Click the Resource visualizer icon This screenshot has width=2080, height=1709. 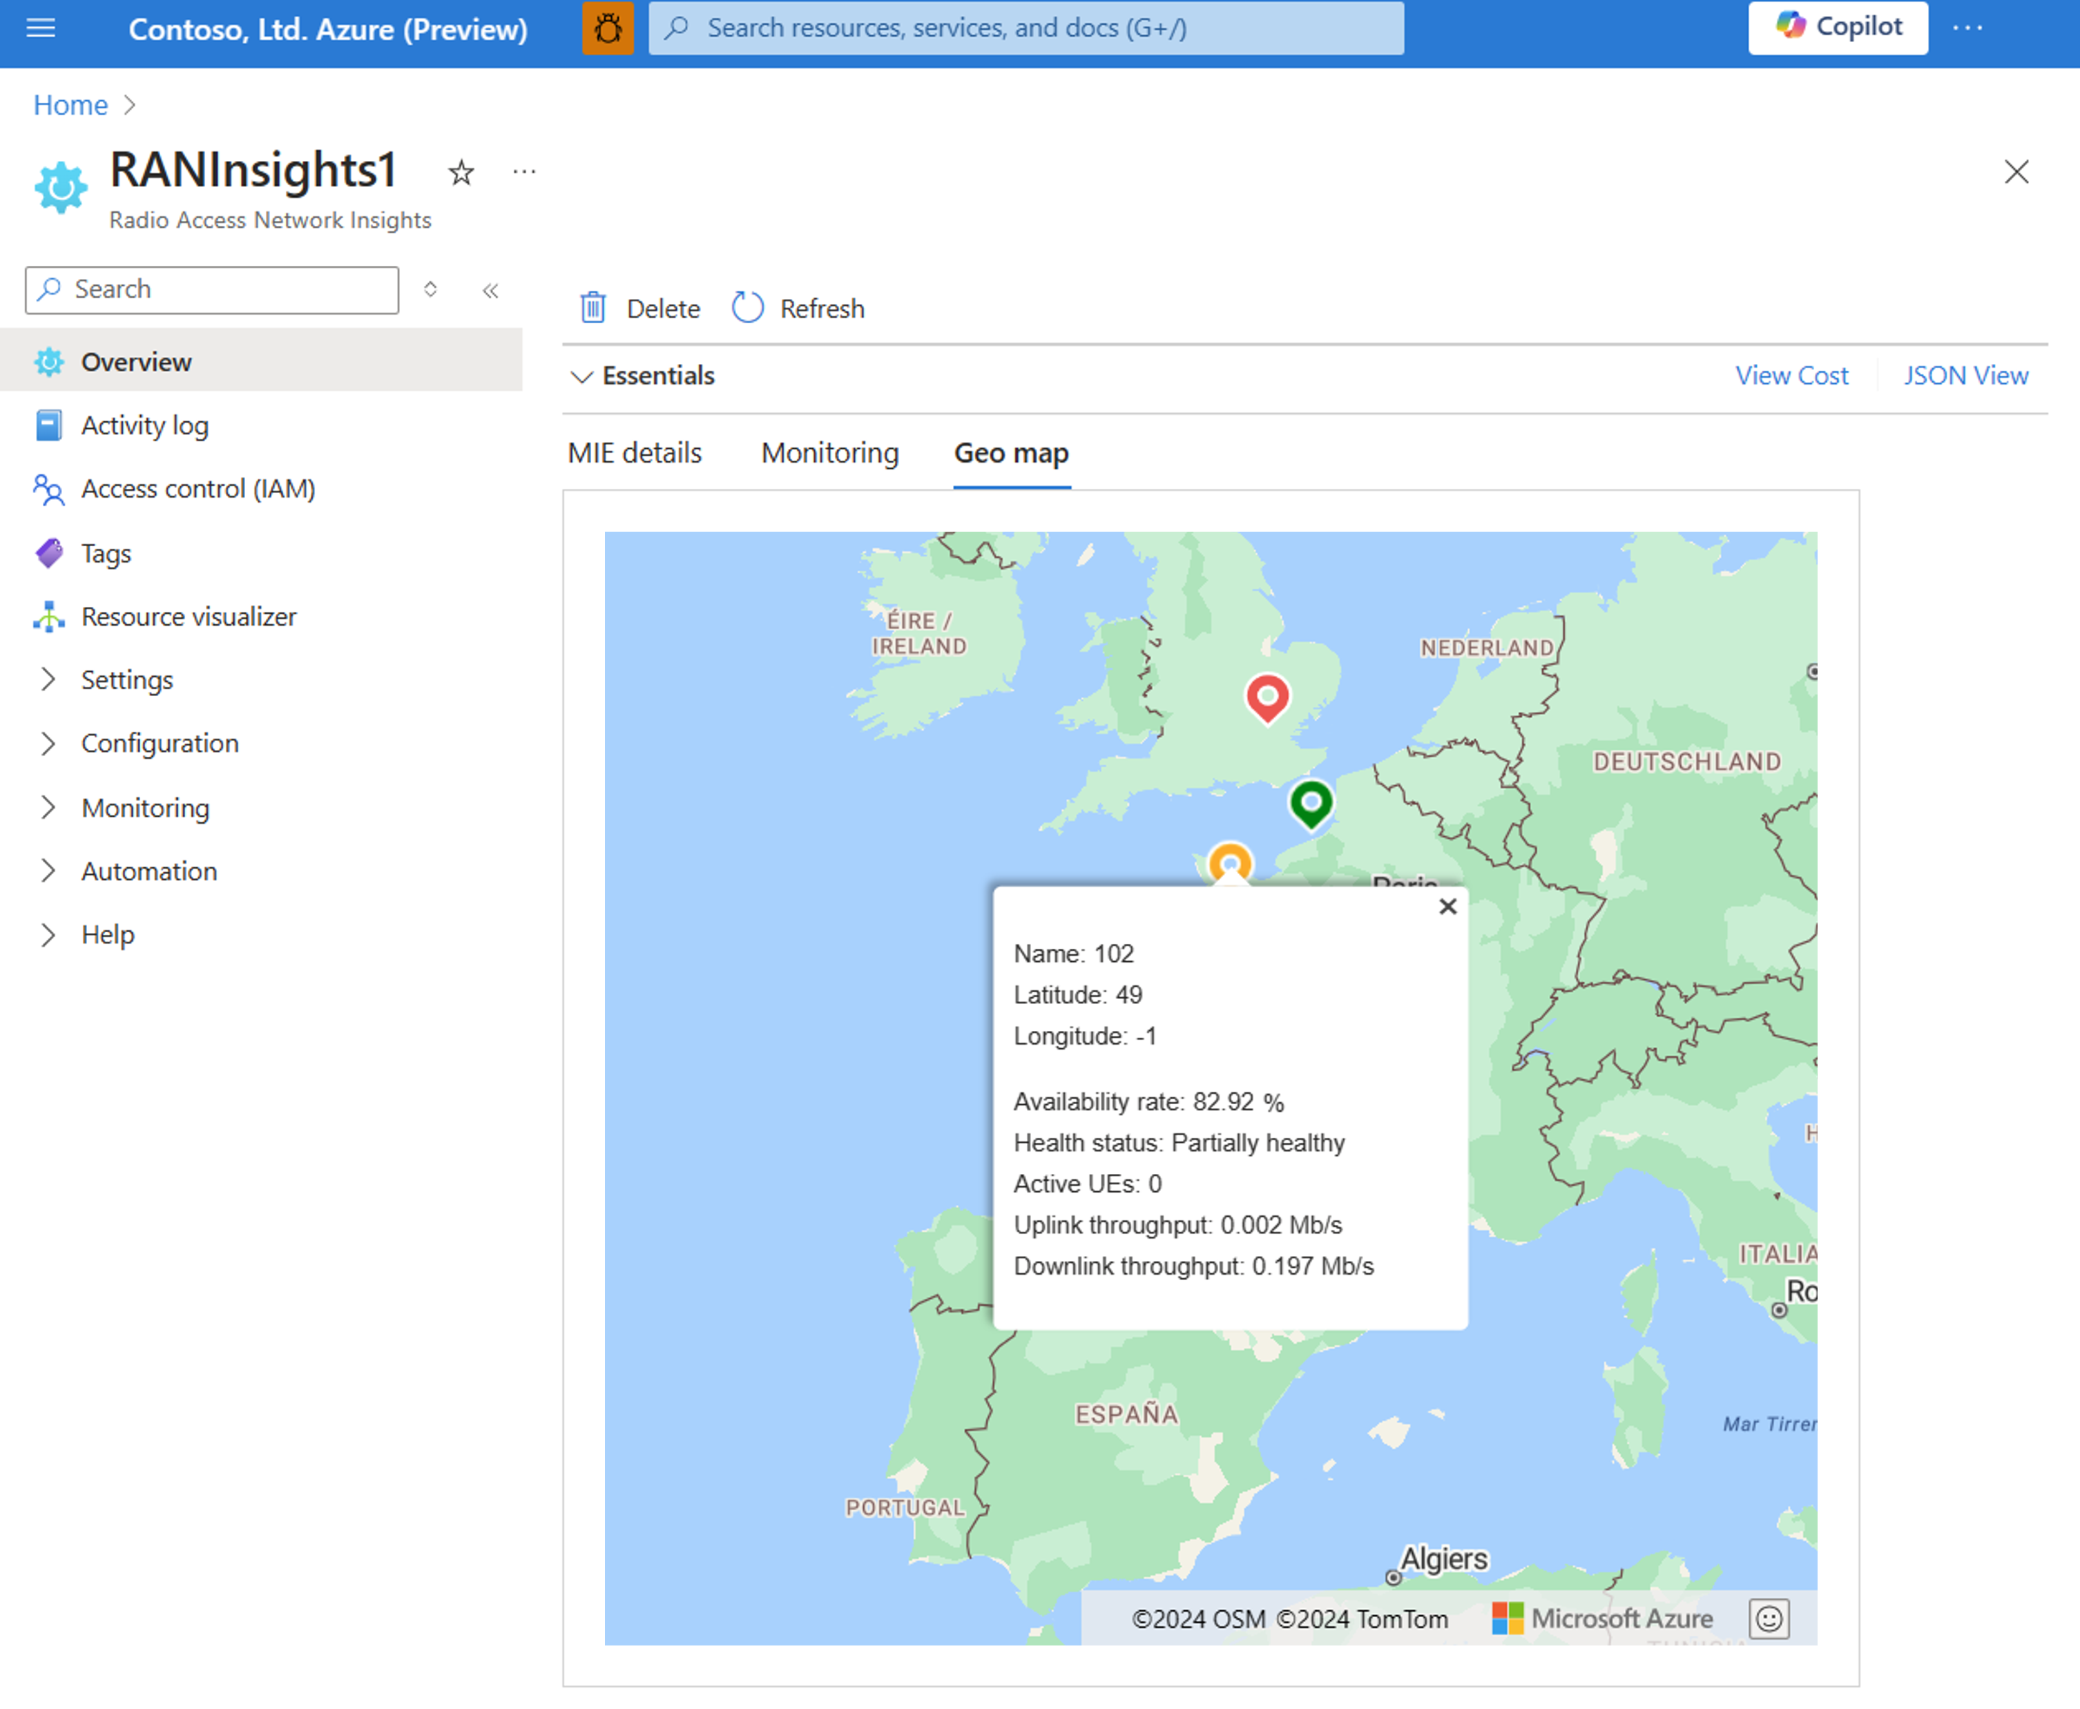click(x=47, y=615)
